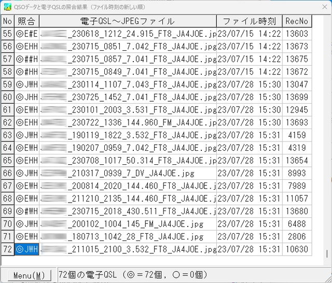Click file _211015_2100_3.532_FT8_JA4JOE.jpg
The image size is (332, 283).
(128, 249)
